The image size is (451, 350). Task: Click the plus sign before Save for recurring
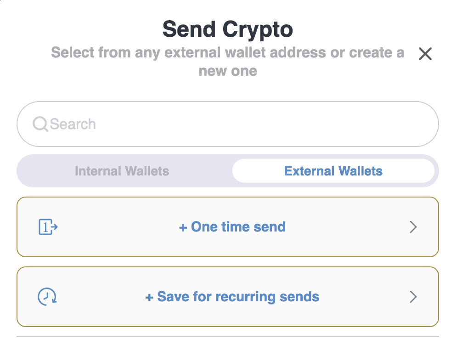click(x=149, y=297)
